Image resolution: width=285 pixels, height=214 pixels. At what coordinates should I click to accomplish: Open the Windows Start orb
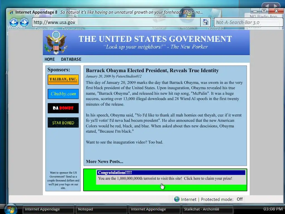point(11,209)
